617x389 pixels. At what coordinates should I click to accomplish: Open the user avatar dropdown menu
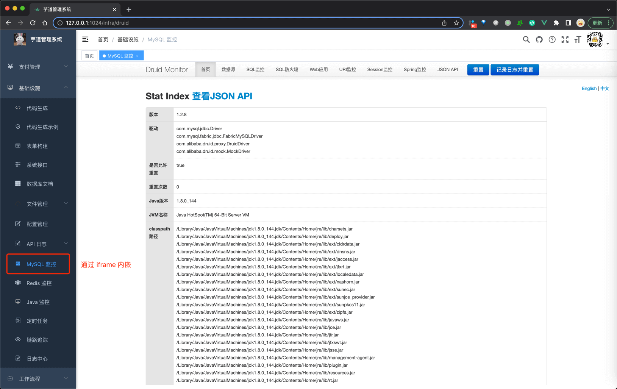pyautogui.click(x=598, y=40)
